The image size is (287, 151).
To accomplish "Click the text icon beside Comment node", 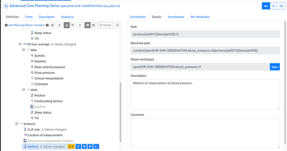I will tap(32, 84).
